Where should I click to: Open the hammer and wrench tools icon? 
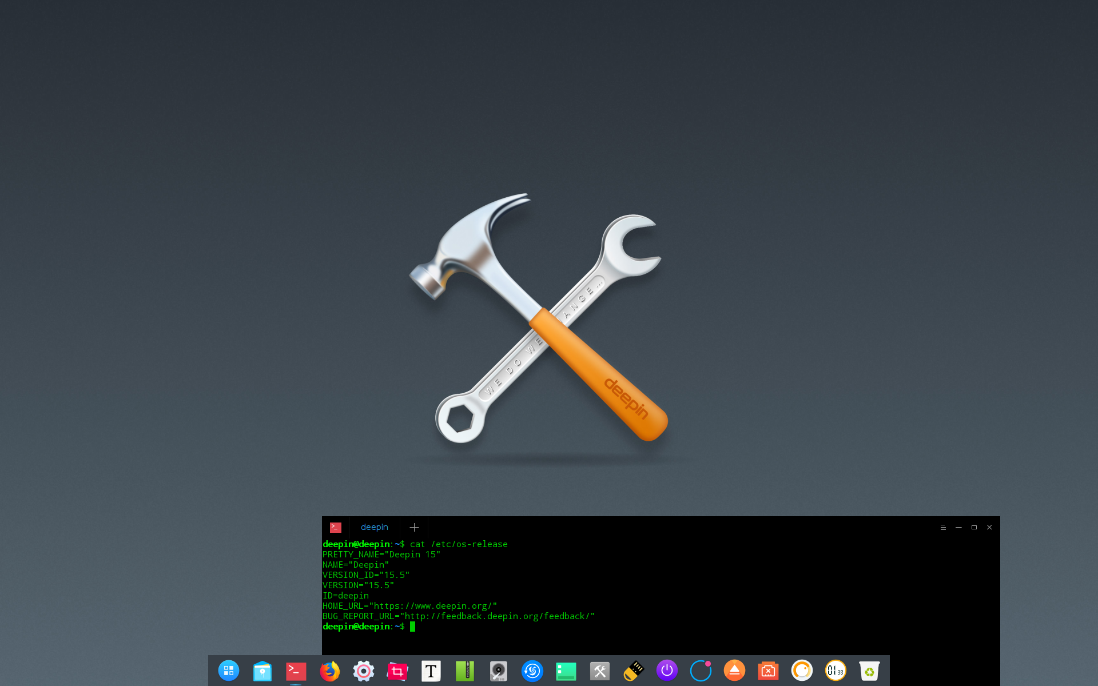coord(600,671)
